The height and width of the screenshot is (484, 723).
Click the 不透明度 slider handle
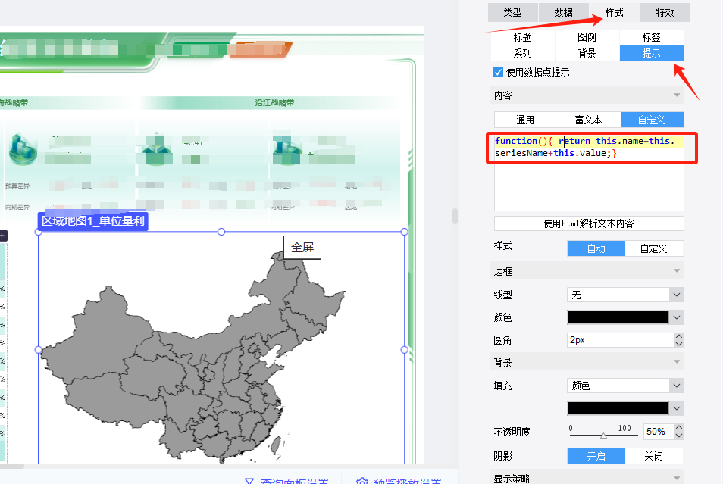point(603,436)
